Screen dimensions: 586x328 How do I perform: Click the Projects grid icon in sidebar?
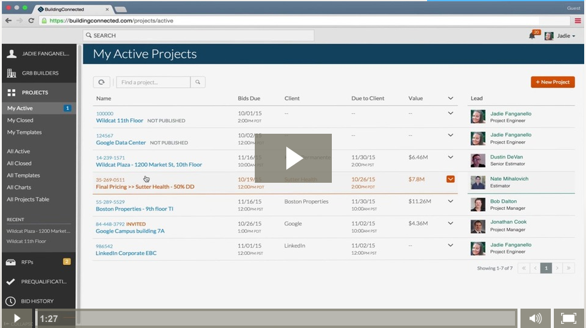click(x=12, y=93)
